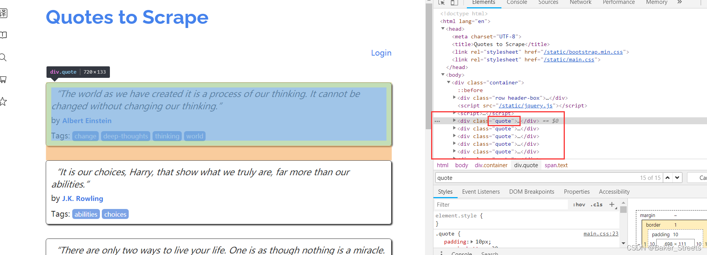Collapse the head element node
Viewport: 707px width, 255px height.
click(x=443, y=29)
